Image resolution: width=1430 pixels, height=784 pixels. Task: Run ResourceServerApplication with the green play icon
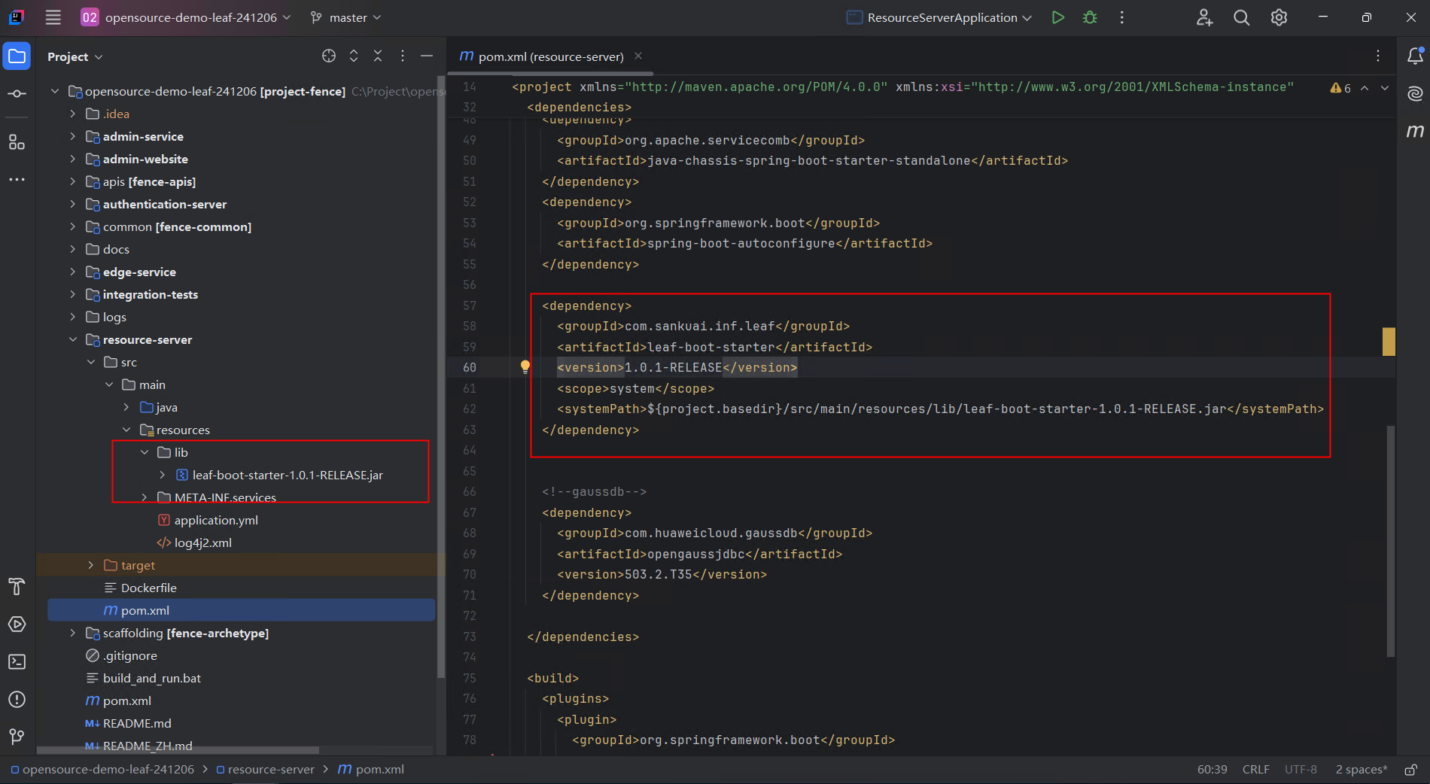[1057, 17]
